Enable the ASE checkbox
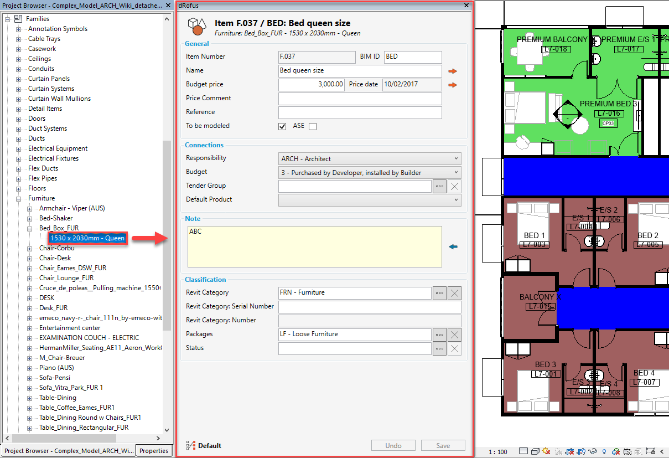The image size is (669, 458). click(x=313, y=126)
